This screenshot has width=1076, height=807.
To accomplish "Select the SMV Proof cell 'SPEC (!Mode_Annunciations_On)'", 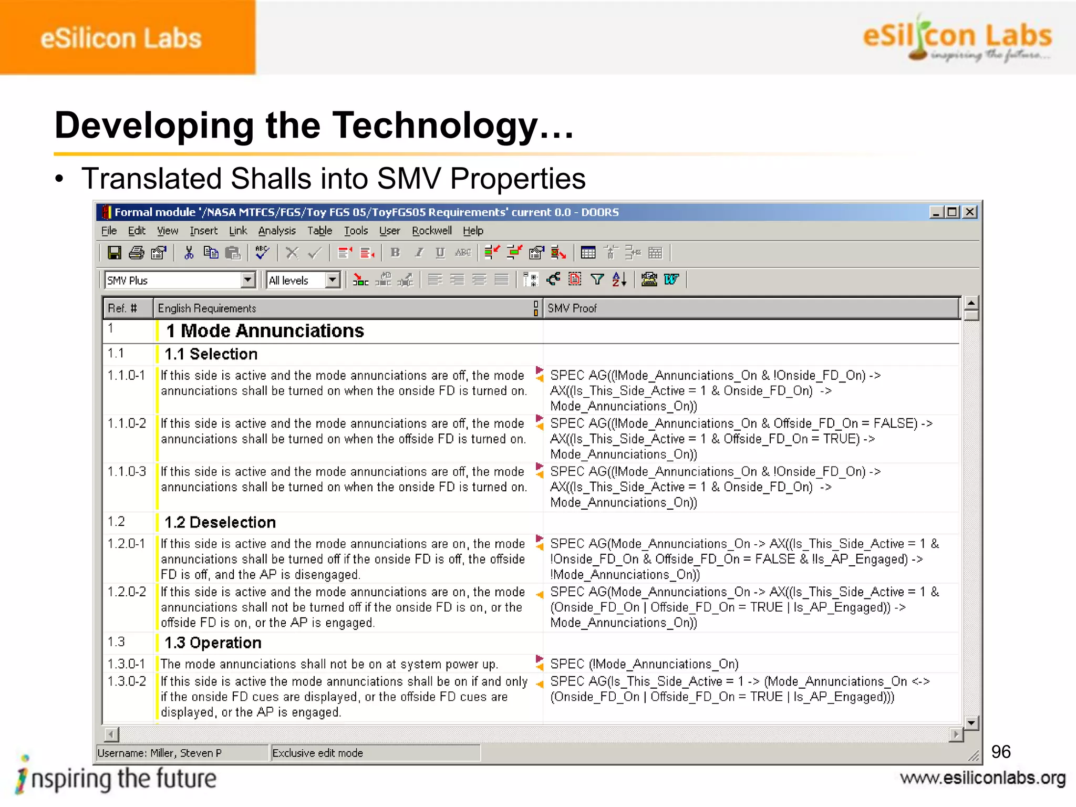I will [x=644, y=664].
